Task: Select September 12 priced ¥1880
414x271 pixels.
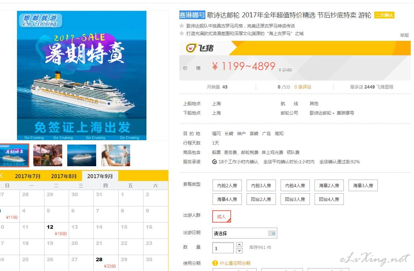Action: (x=56, y=230)
